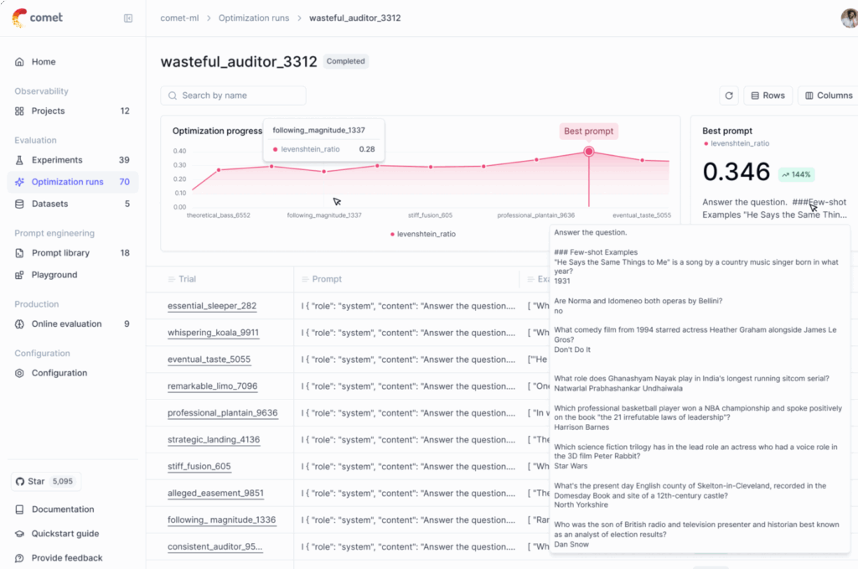Open the Rows height dropdown
Viewport: 858px width, 569px height.
[768, 96]
